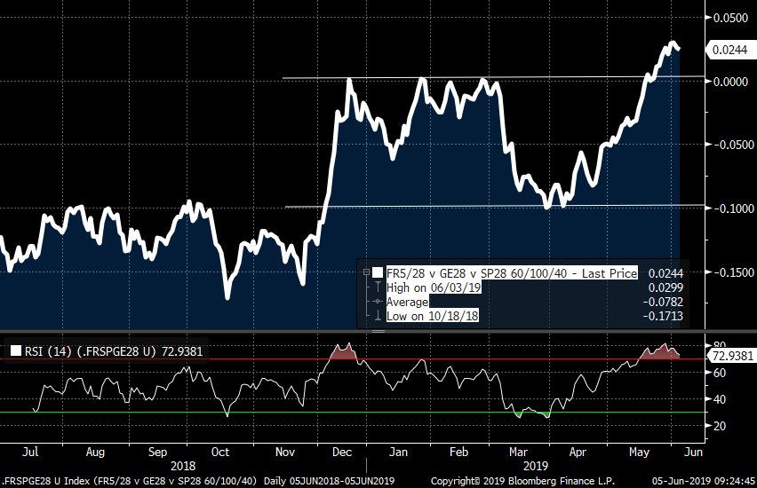Click the white swatch next to RSI (14)
The image size is (757, 488).
pos(16,350)
